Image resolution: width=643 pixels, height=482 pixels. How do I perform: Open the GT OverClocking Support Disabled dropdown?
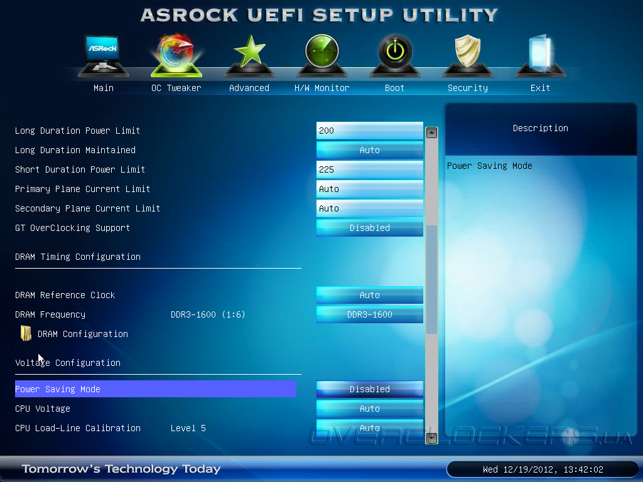[x=369, y=228]
